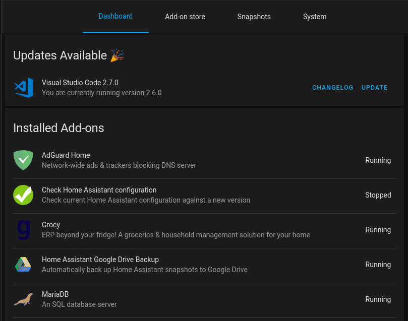The height and width of the screenshot is (321, 408).
Task: View the Visual Studio Code changelog
Action: (332, 88)
